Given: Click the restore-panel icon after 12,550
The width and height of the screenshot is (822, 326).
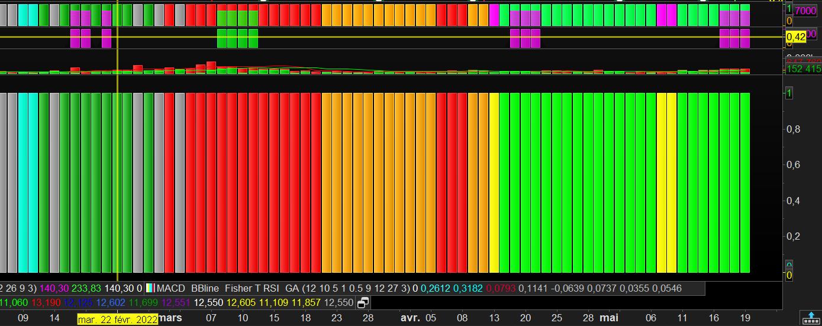Looking at the screenshot, I should pyautogui.click(x=363, y=303).
